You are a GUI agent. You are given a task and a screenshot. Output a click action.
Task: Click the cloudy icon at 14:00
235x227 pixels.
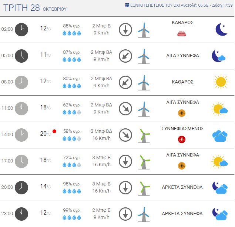[220, 135]
